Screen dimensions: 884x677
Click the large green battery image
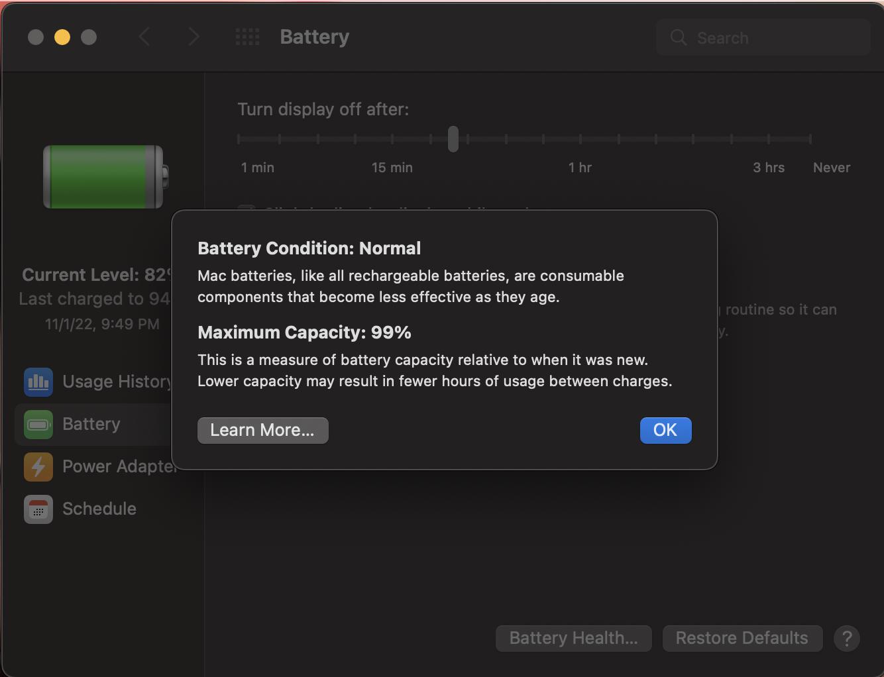(106, 177)
